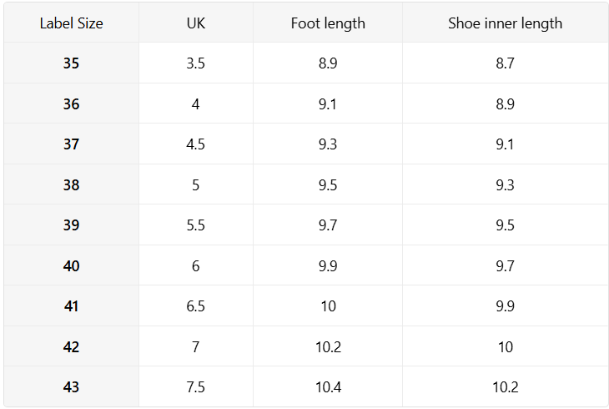Image resolution: width=609 pixels, height=409 pixels.
Task: Click shoe inner length 10.2 in size 43 row
Action: tap(505, 386)
